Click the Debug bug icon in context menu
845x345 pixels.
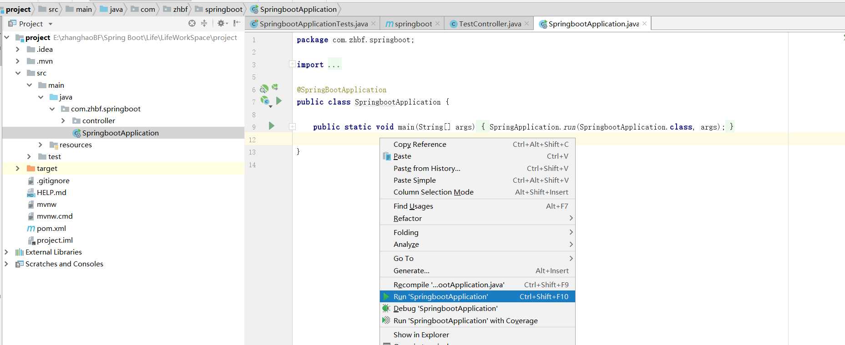click(386, 308)
